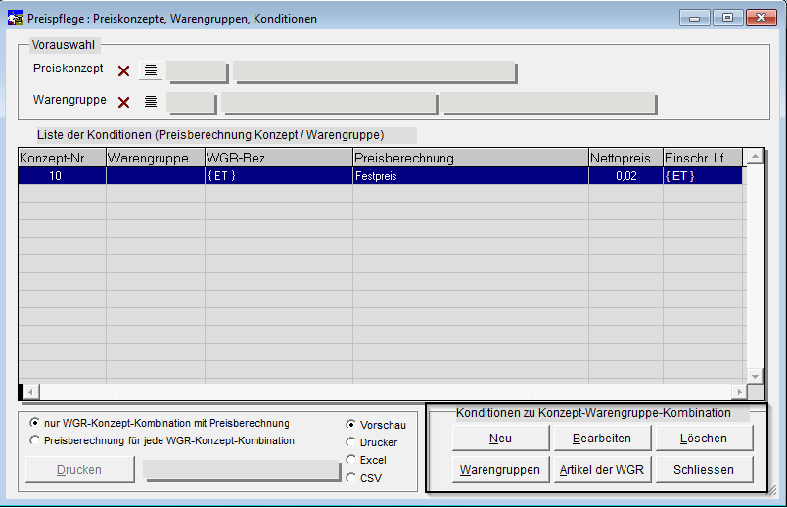Image resolution: width=787 pixels, height=508 pixels.
Task: Clear the Warengruppe selection with red X
Action: click(x=123, y=103)
